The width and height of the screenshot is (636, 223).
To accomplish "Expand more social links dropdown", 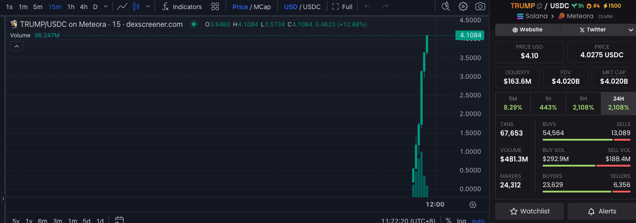I will click(631, 30).
